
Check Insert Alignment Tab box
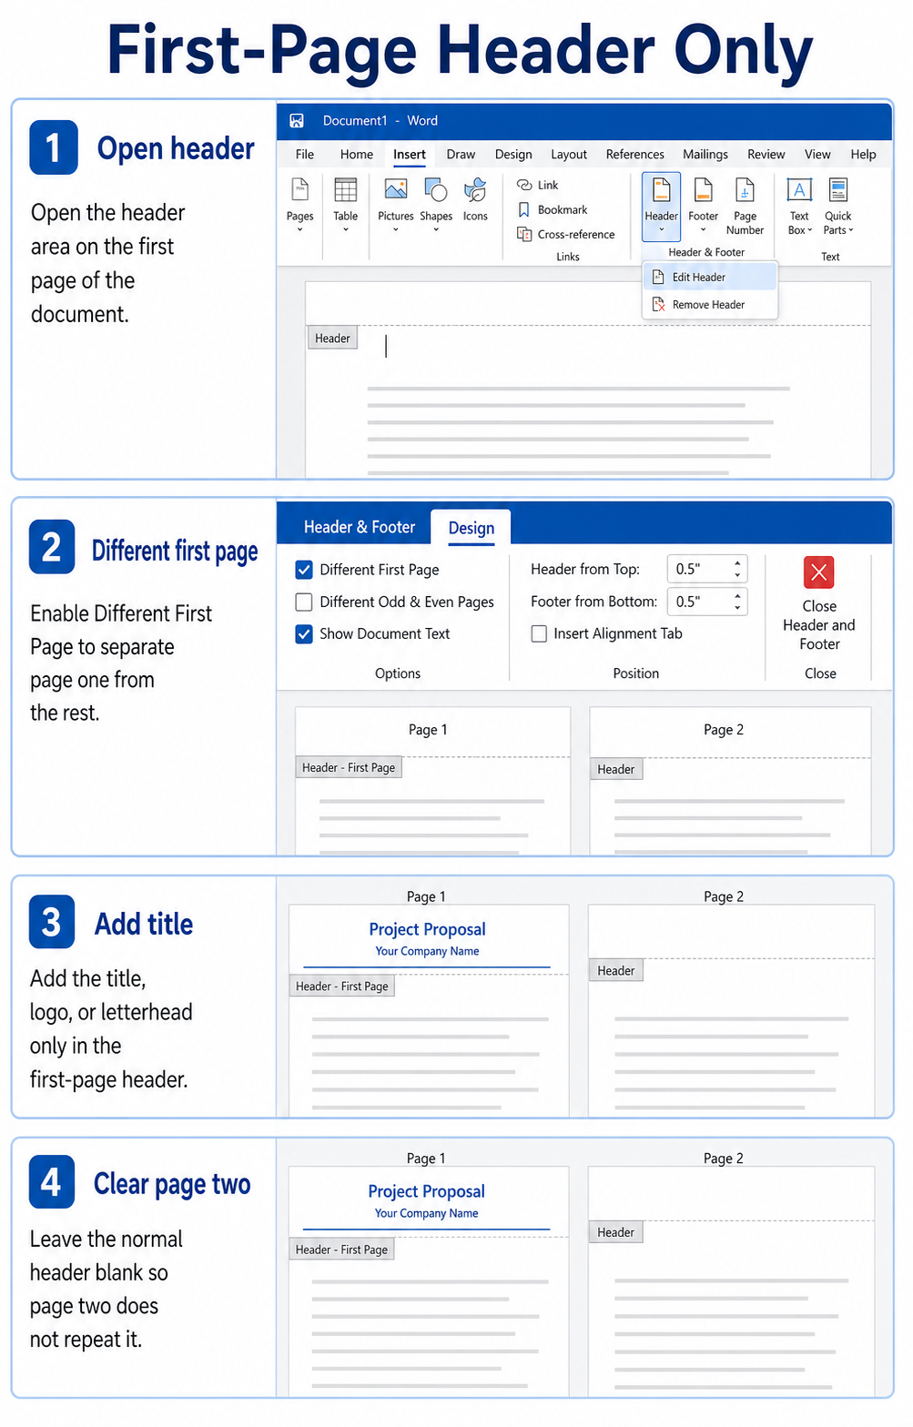(x=539, y=633)
